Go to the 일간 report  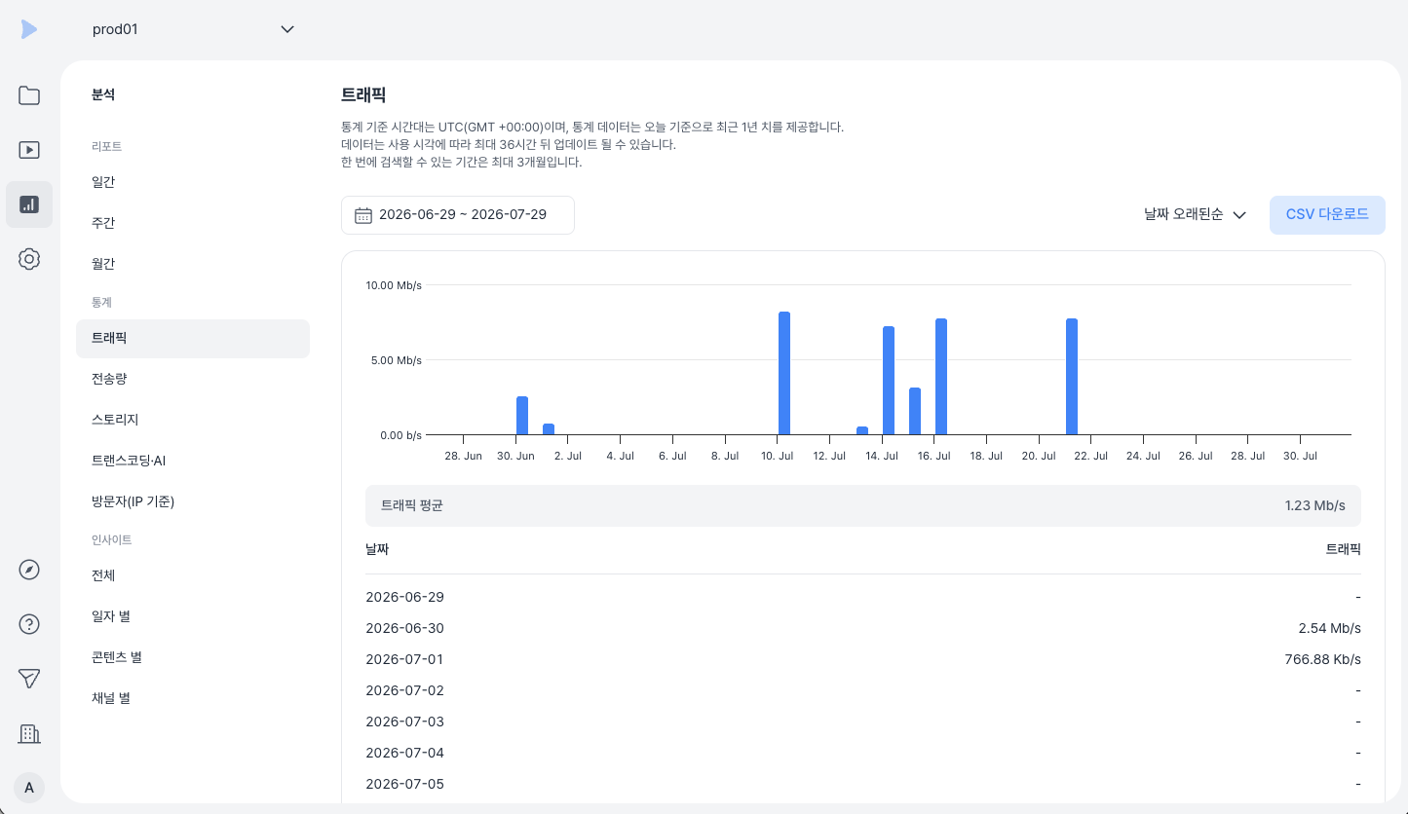[193, 182]
